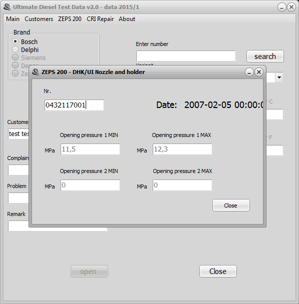The width and height of the screenshot is (299, 304).
Task: Focus the Enter number input field
Action: [x=186, y=56]
